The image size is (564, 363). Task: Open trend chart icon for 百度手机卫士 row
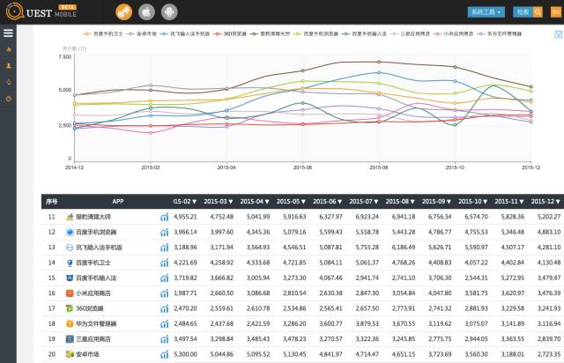(x=165, y=263)
